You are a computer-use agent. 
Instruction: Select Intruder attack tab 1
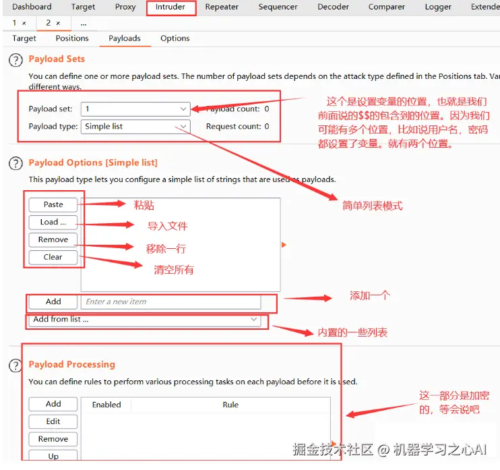click(14, 23)
